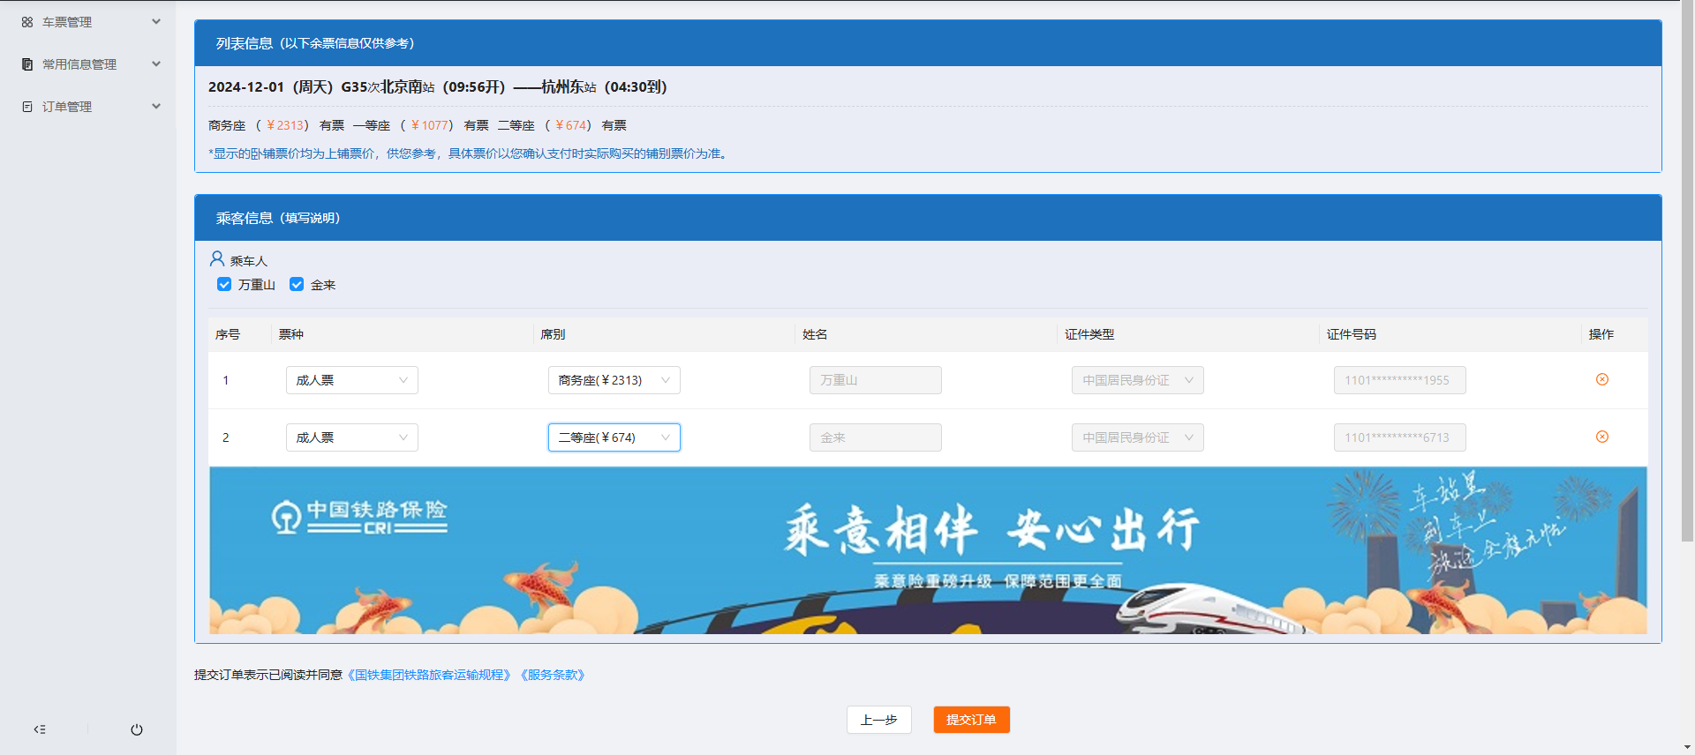Click the 操作 column header

tap(1601, 334)
